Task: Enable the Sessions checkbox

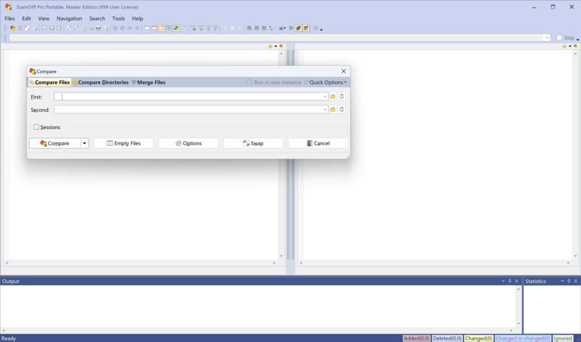Action: point(36,127)
